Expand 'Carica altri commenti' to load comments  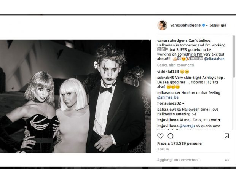(x=175, y=65)
